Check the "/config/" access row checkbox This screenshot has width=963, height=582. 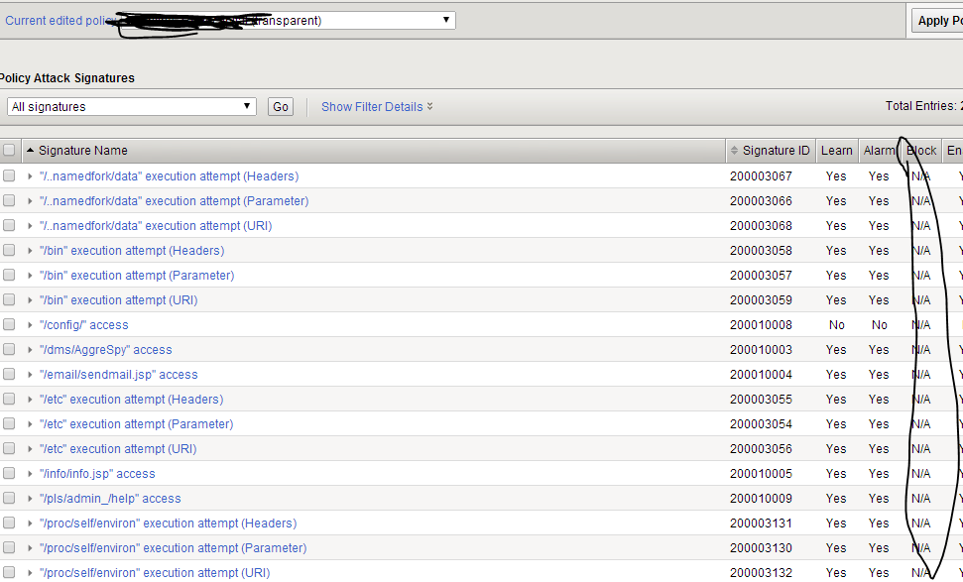9,324
